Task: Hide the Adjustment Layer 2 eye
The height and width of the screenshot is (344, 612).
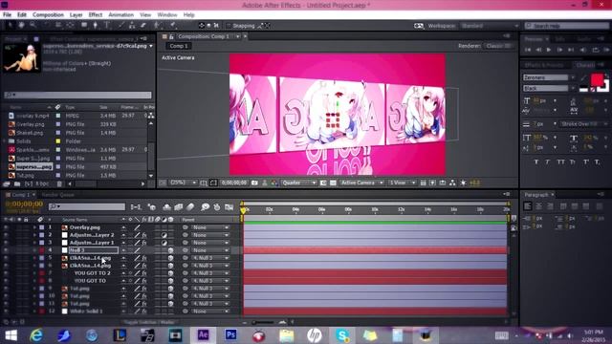Action: click(x=6, y=235)
